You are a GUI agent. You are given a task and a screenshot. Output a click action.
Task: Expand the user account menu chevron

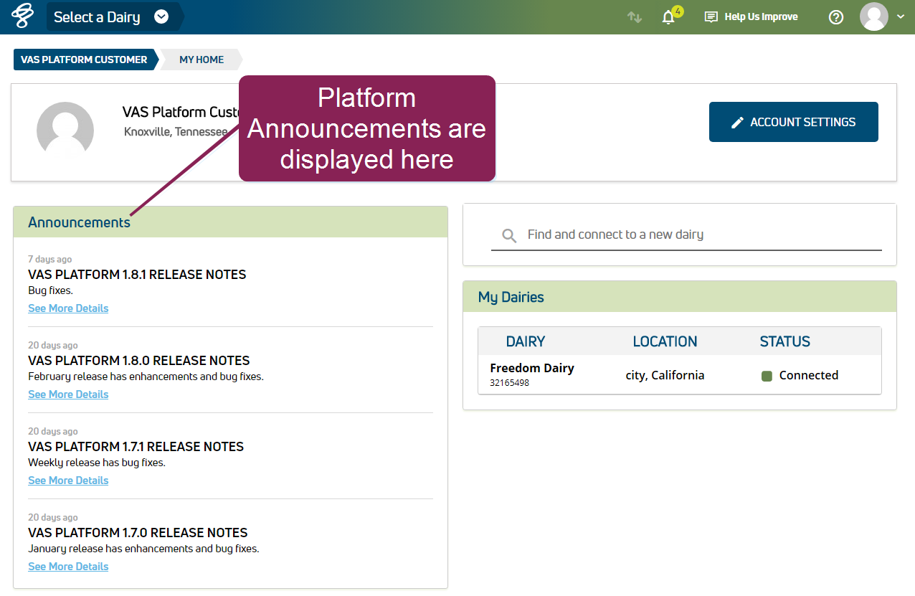[901, 17]
